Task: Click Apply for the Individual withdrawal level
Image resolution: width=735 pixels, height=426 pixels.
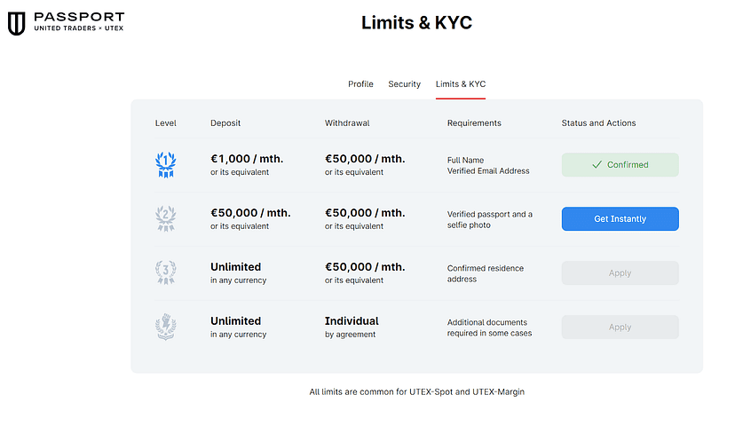Action: [x=620, y=327]
